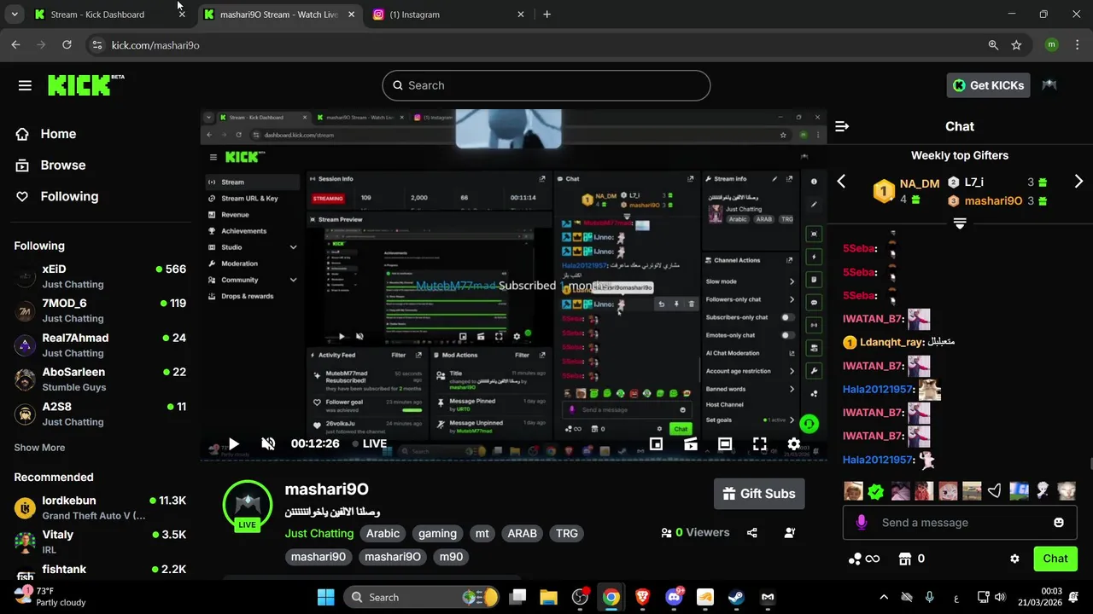Select the TRG stream tag

pyautogui.click(x=567, y=534)
